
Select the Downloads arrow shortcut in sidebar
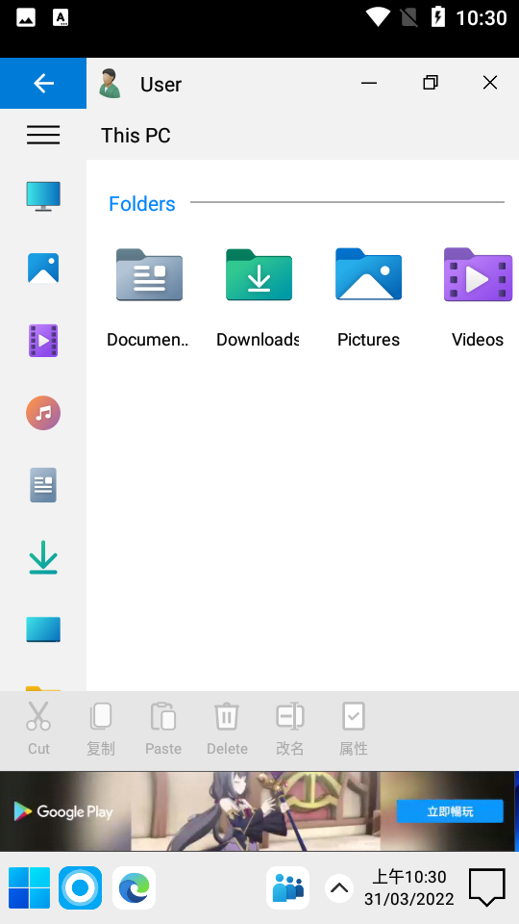tap(43, 557)
